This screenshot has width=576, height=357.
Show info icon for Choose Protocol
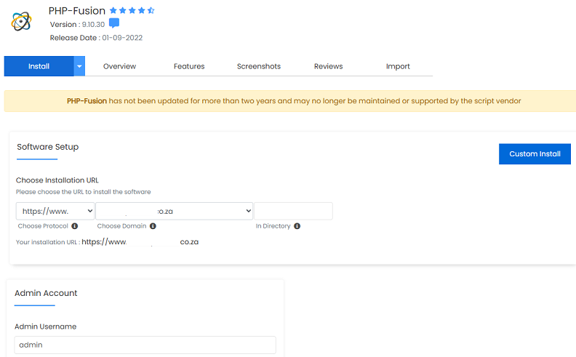75,226
